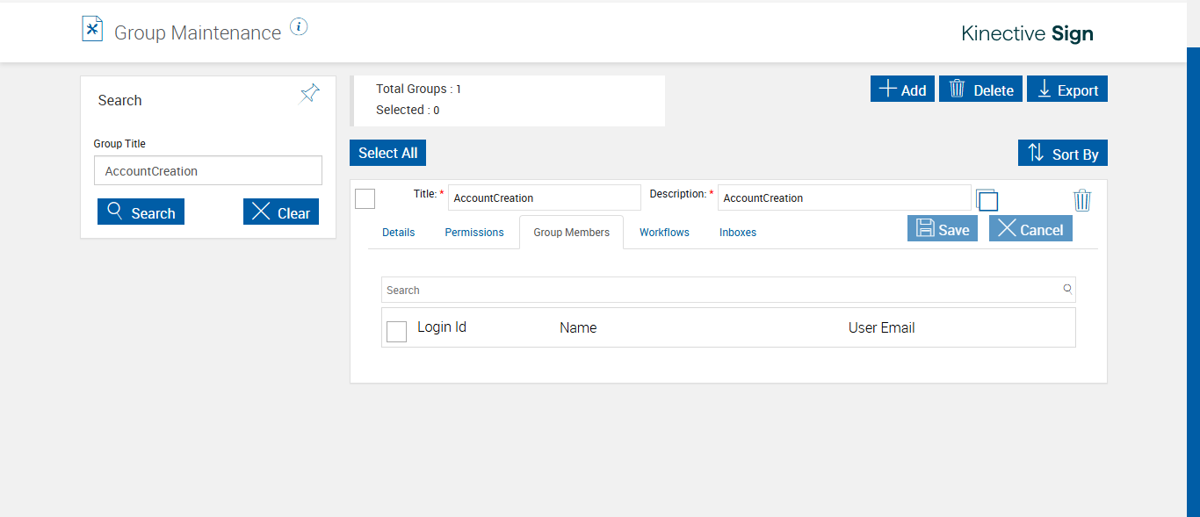Tick the AccountCreation group row checkbox

pyautogui.click(x=365, y=198)
